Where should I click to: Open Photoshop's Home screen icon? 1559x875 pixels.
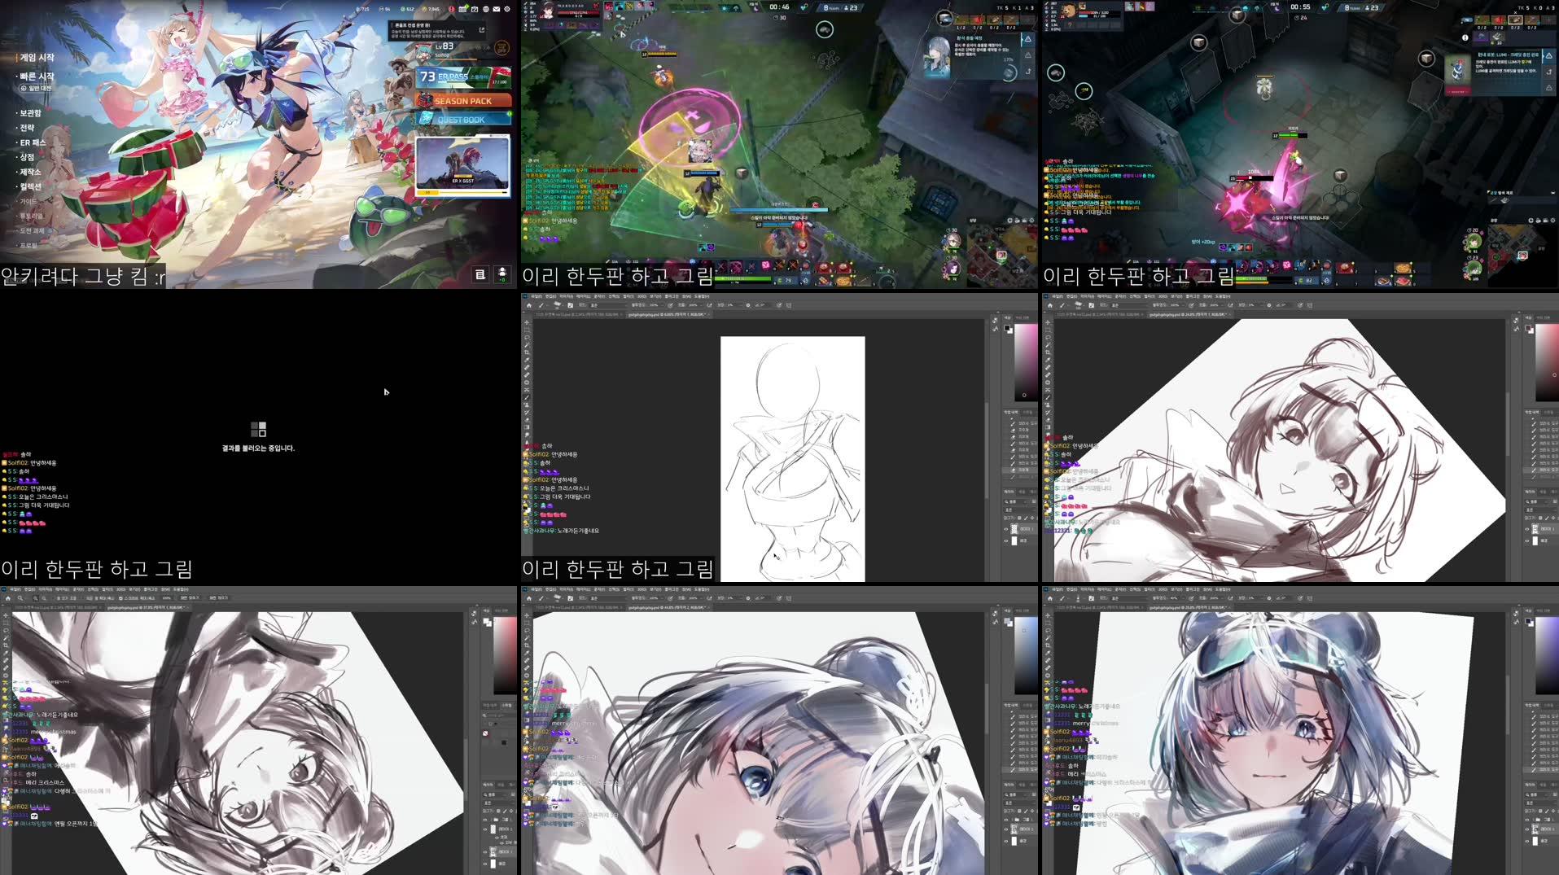529,305
